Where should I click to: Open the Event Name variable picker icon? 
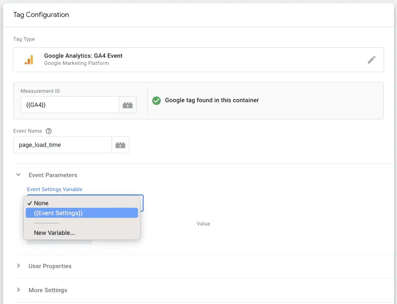(120, 144)
